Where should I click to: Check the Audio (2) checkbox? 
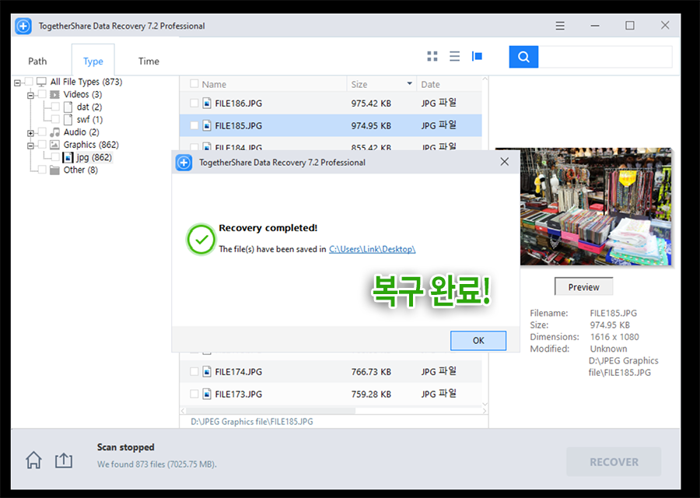click(43, 132)
